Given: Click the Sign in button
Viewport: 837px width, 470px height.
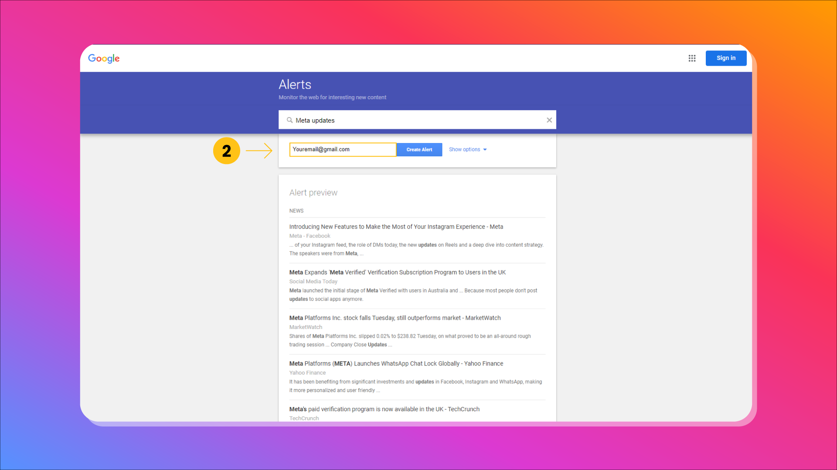Looking at the screenshot, I should (x=726, y=58).
